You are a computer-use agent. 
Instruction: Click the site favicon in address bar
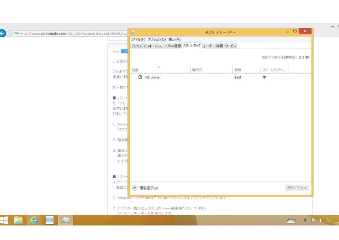tap(17, 33)
